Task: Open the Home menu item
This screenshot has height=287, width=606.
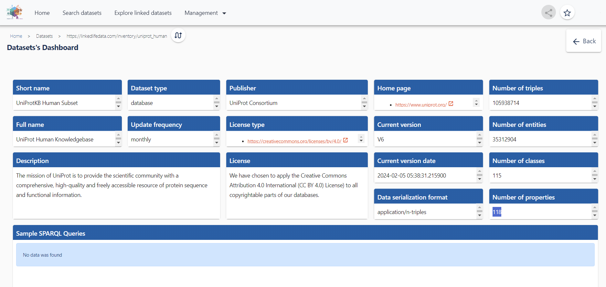Action: pyautogui.click(x=42, y=13)
